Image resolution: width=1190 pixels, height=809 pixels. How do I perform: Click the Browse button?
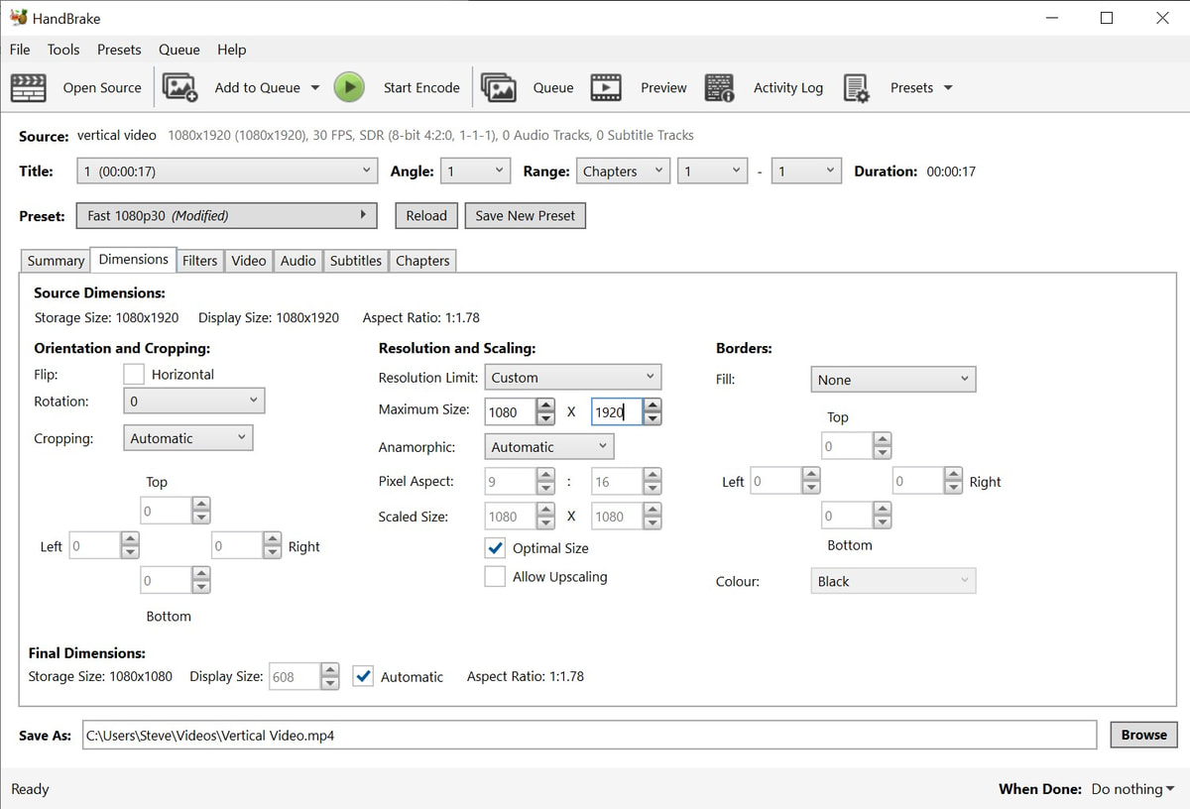pos(1143,735)
